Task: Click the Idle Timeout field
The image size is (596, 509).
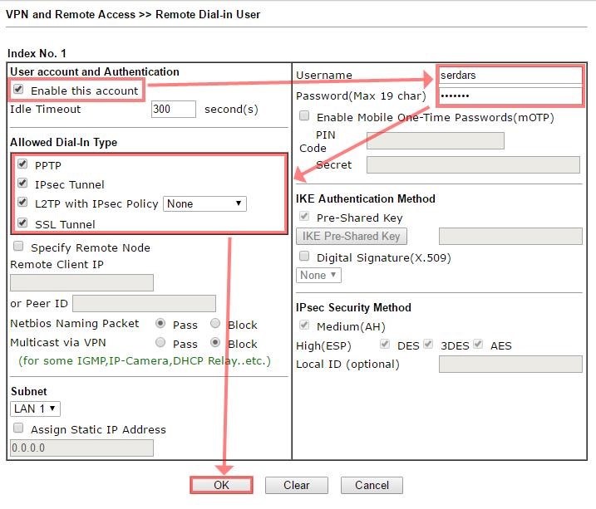Action: pos(174,109)
